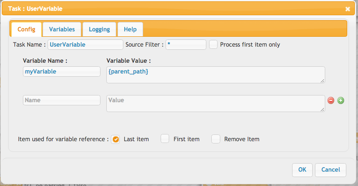Uncheck the Last item checkbox
Image resolution: width=358 pixels, height=186 pixels.
(x=116, y=139)
